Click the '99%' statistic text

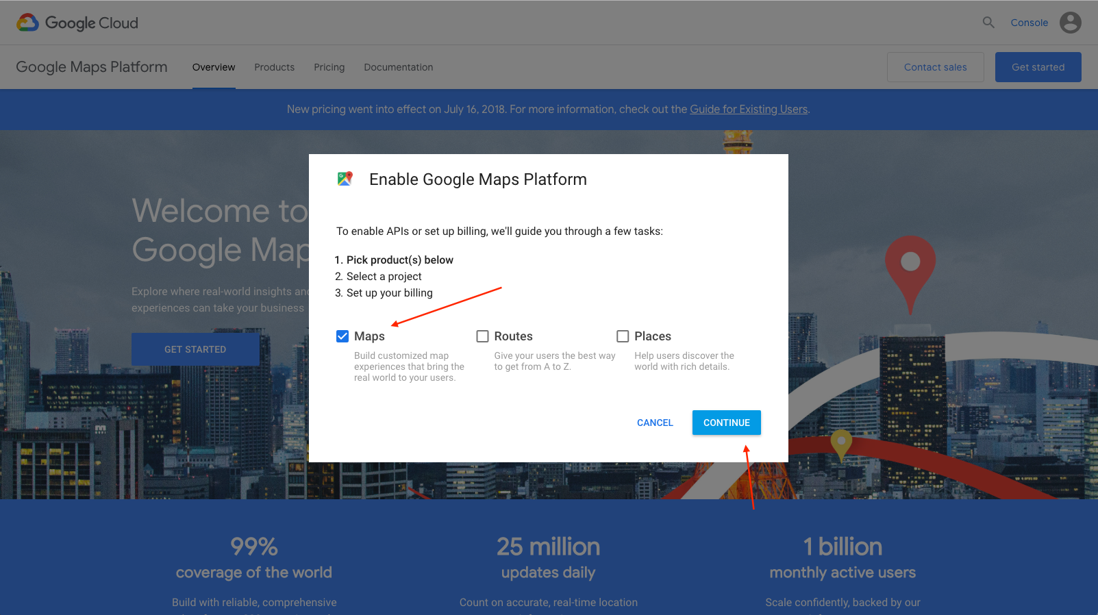pos(254,547)
